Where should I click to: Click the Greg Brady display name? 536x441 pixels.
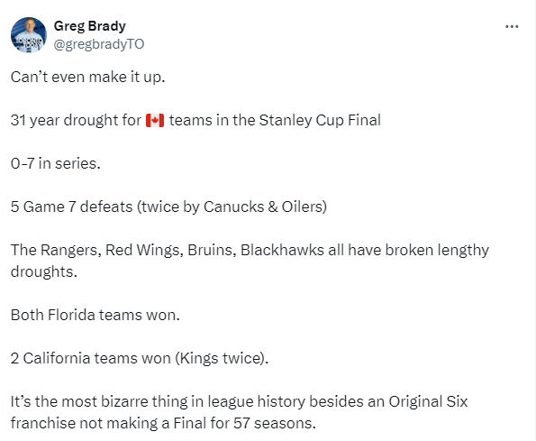[x=90, y=26]
